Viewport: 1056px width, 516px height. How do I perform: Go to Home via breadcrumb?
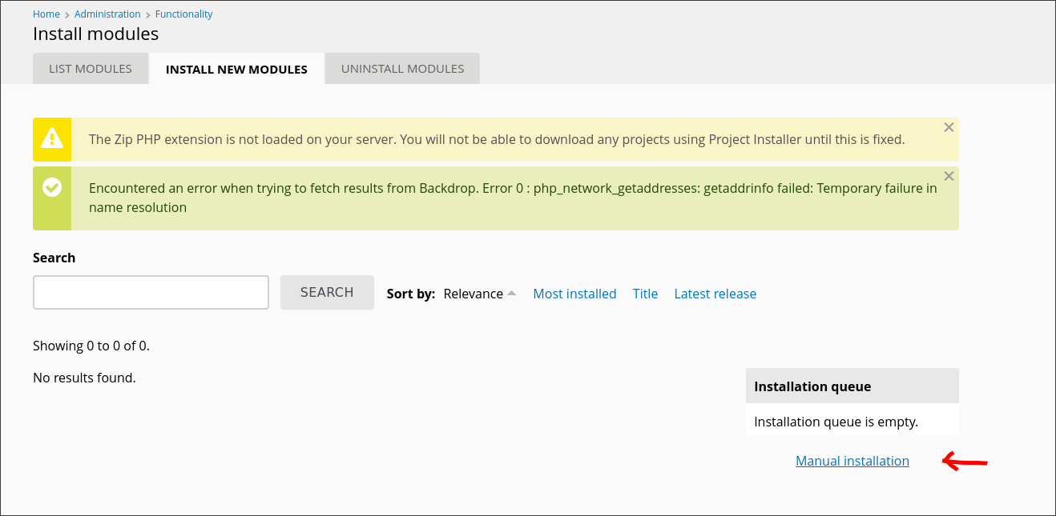pyautogui.click(x=46, y=14)
